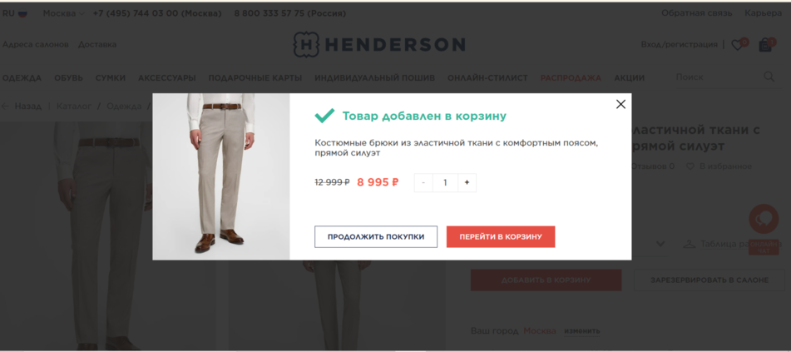Image resolution: width=791 pixels, height=352 pixels.
Task: Increase quantity with the plus button
Action: coord(467,183)
